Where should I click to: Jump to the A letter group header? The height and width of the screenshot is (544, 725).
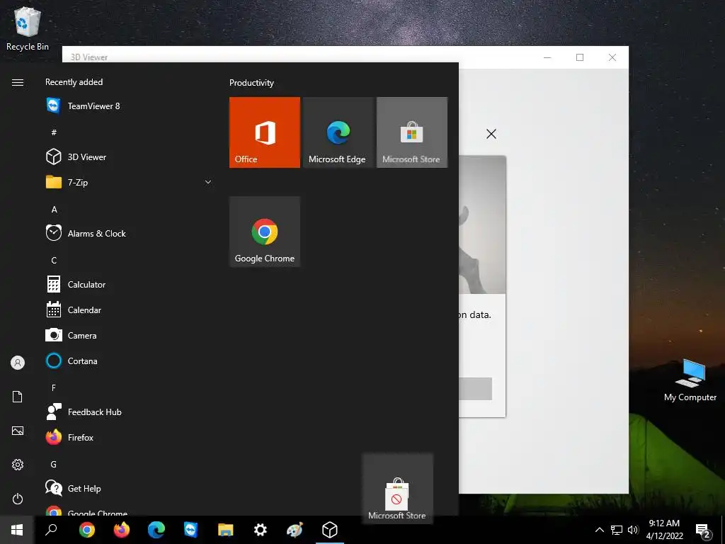[x=54, y=210]
